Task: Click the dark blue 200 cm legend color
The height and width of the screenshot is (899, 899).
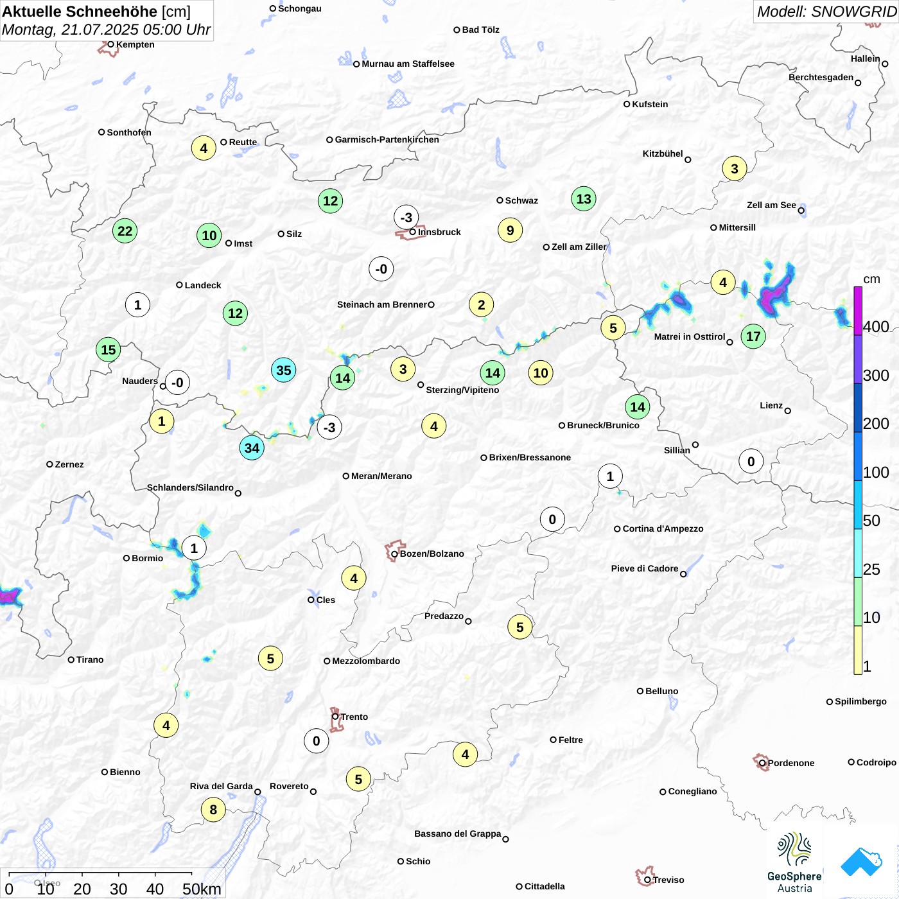Action: 858,407
